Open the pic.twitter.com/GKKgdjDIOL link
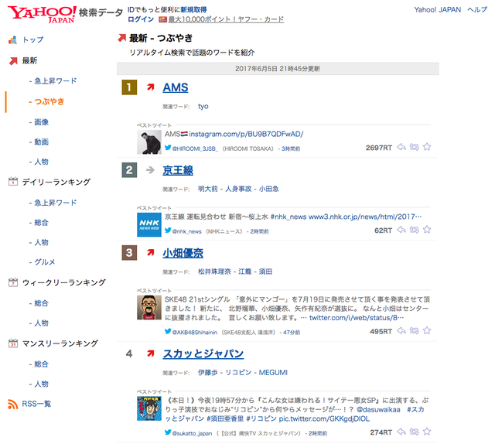 click(x=324, y=419)
